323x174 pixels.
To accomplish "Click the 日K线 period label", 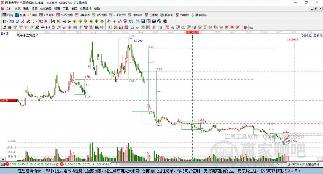I will click(x=4, y=33).
